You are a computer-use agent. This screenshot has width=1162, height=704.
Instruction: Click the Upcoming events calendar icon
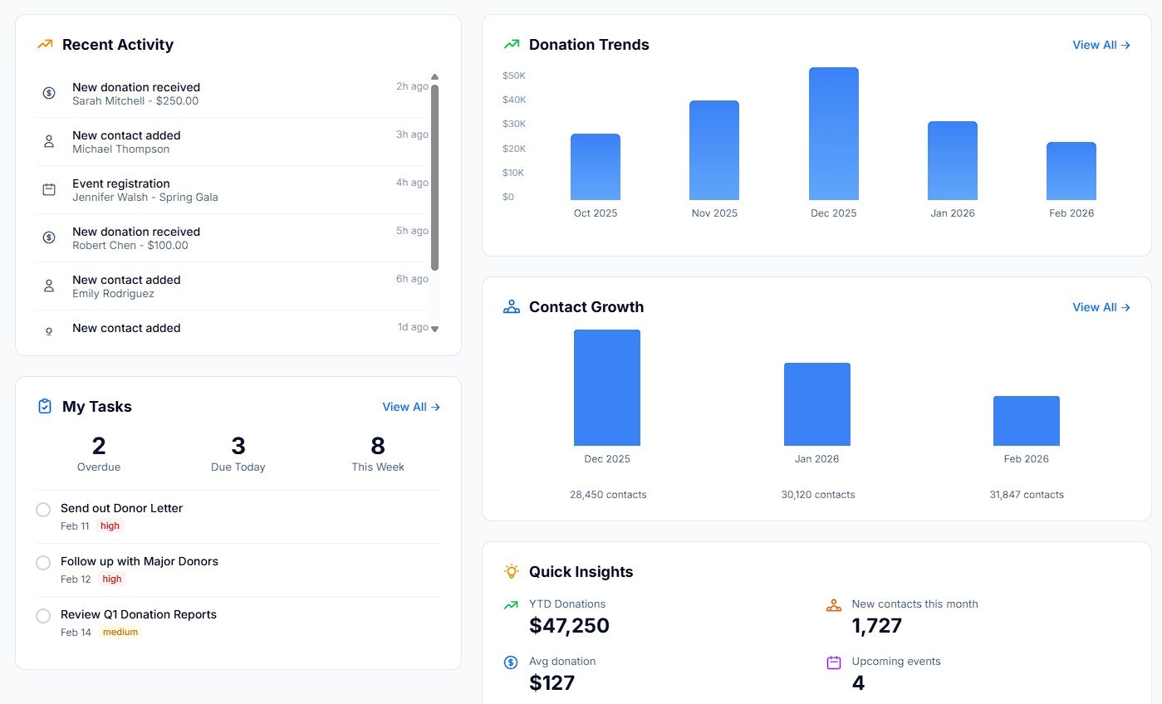pyautogui.click(x=834, y=662)
